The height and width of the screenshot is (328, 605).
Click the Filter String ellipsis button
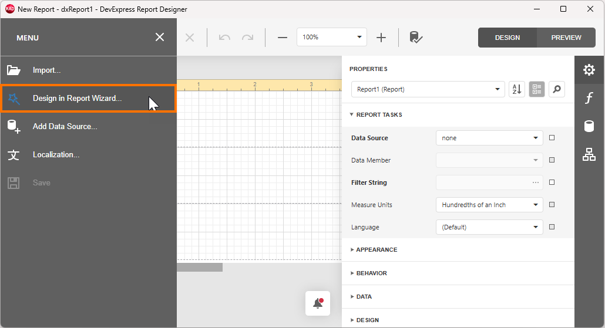tap(536, 182)
